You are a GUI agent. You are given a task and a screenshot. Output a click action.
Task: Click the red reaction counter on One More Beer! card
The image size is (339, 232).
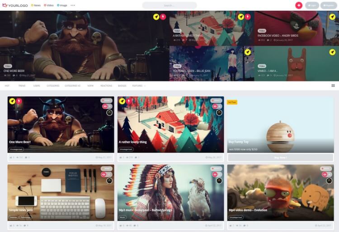tap(107, 106)
